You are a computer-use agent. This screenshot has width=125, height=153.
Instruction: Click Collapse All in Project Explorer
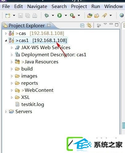point(82,25)
